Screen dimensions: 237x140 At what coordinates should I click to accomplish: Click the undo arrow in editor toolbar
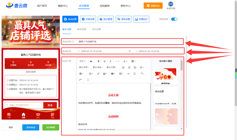click(142, 74)
